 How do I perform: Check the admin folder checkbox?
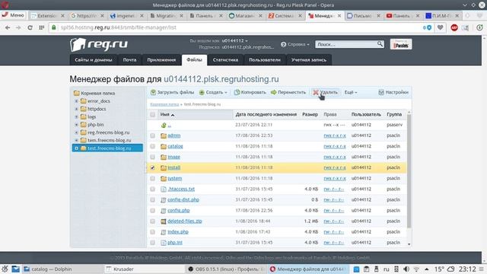point(152,135)
